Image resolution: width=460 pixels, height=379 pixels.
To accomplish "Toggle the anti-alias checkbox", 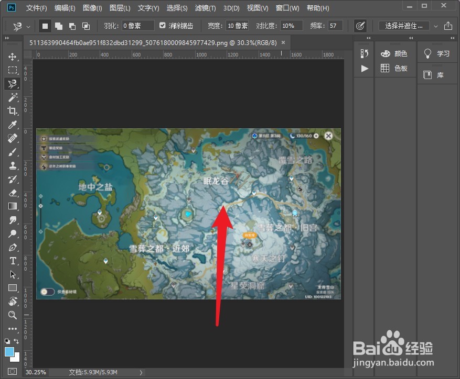I will (x=162, y=26).
